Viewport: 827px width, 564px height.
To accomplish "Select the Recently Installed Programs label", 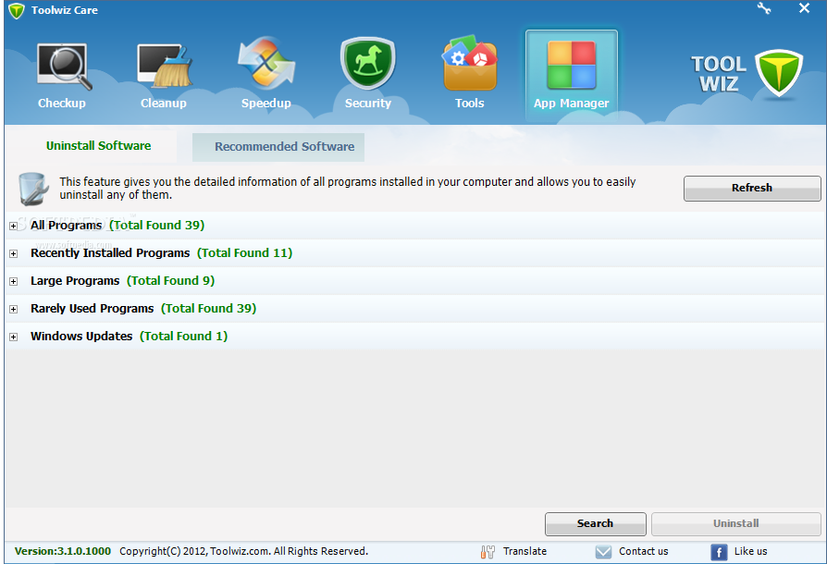I will 110,253.
